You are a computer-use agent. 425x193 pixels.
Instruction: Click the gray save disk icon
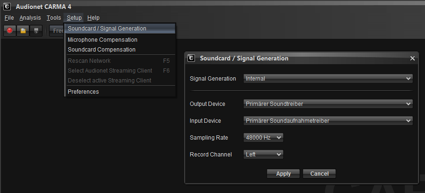pos(36,31)
